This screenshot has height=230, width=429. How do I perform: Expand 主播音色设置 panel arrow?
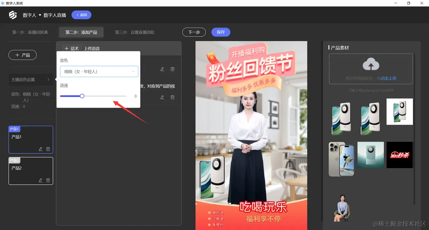48,79
